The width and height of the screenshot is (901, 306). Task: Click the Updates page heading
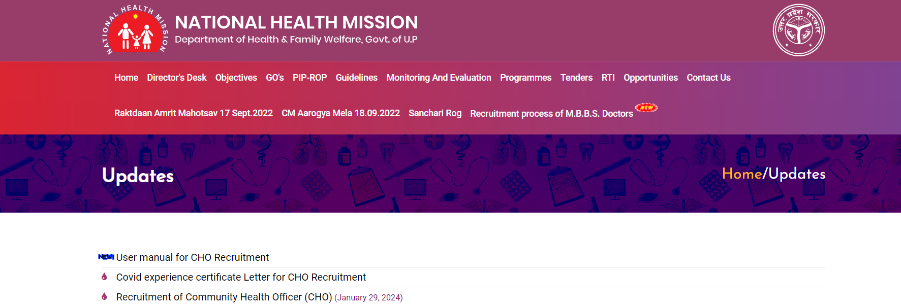point(138,176)
